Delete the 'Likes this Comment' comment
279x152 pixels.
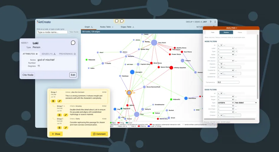[x=53, y=101]
